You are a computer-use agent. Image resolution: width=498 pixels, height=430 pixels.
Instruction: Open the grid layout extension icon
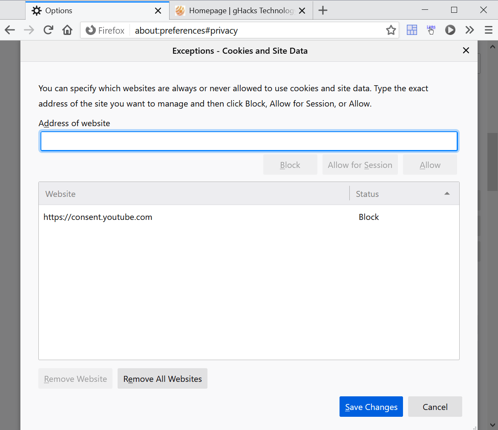[x=412, y=30]
